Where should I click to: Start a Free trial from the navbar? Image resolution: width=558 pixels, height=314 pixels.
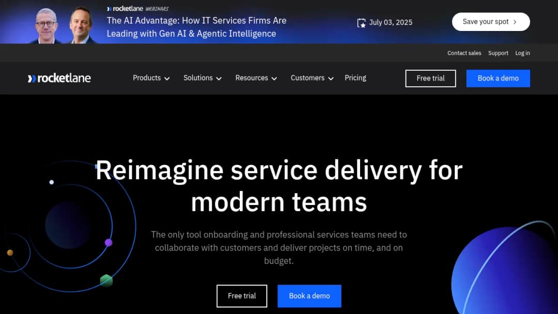pos(430,78)
